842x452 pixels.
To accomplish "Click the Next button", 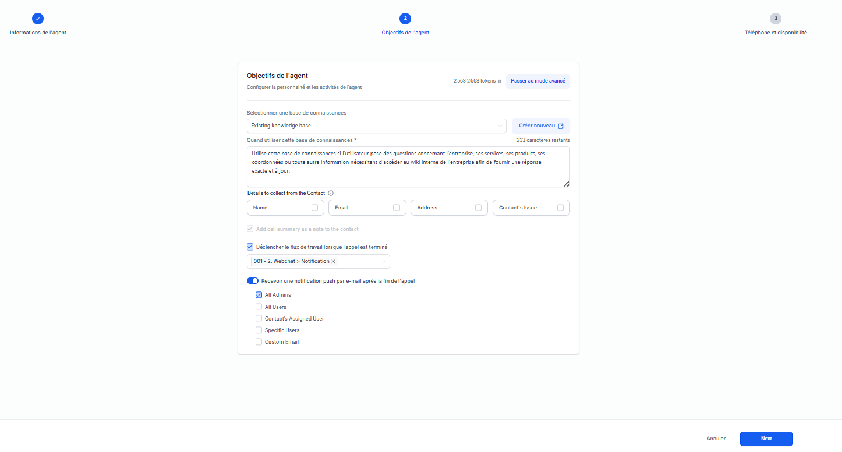I will pos(766,439).
